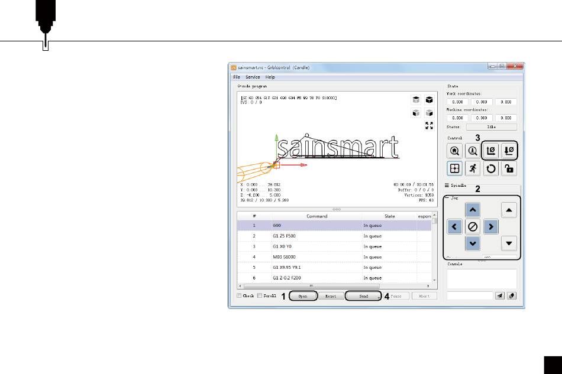Click the console output area
The height and width of the screenshot is (374, 562).
482,279
